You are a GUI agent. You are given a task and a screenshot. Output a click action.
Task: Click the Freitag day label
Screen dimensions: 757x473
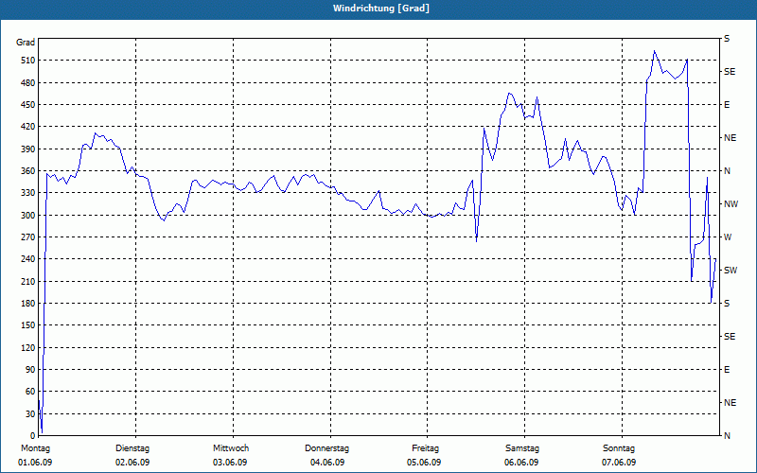[x=425, y=448]
